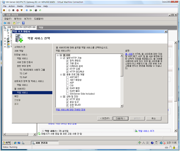Click the Start button on guest taskbar
This screenshot has width=180, height=151.
pyautogui.click(x=7, y=143)
